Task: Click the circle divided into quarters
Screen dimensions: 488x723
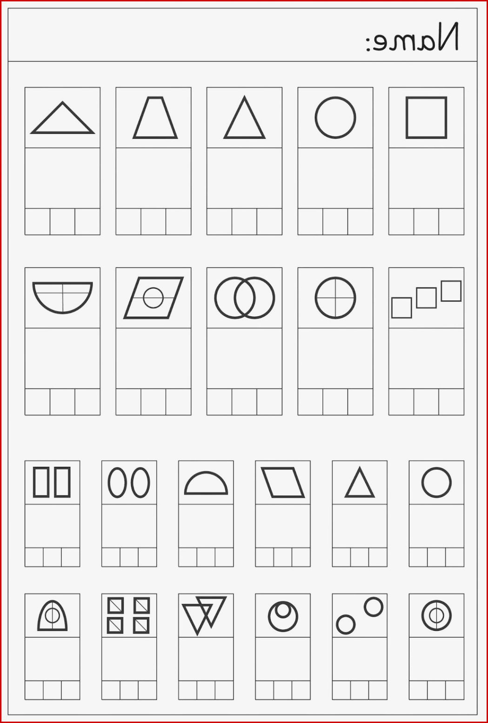Action: tap(335, 298)
